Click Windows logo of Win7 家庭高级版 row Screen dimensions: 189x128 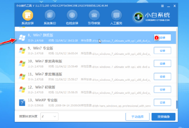(x=22, y=64)
